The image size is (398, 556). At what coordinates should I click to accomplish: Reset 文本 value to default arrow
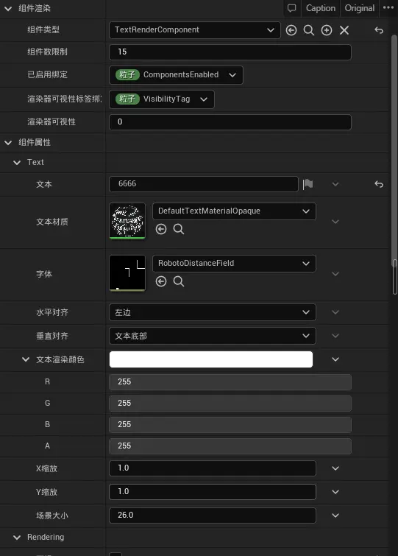[379, 184]
